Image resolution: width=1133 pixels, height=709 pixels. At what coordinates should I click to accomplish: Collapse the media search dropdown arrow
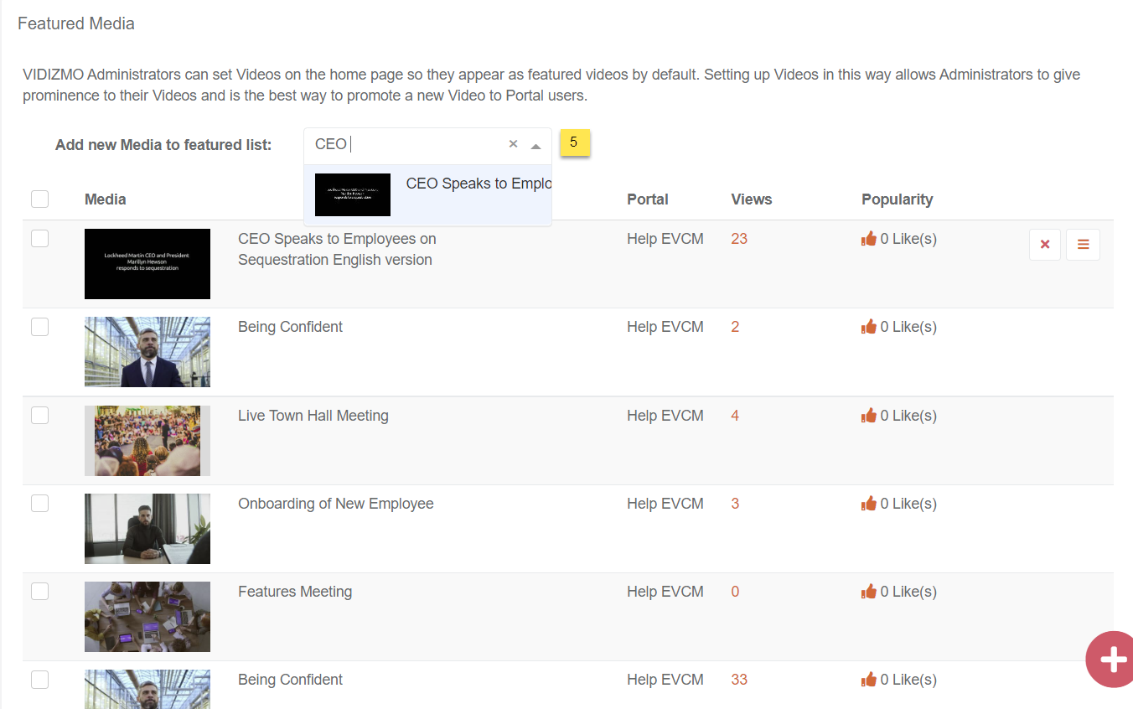point(535,146)
